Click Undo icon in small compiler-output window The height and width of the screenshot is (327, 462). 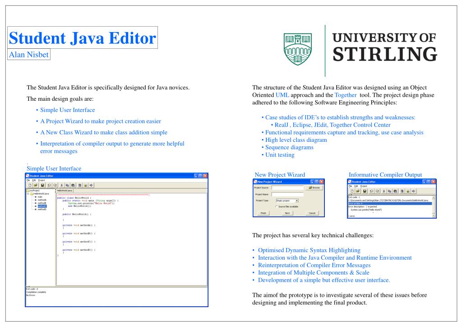tap(371, 191)
